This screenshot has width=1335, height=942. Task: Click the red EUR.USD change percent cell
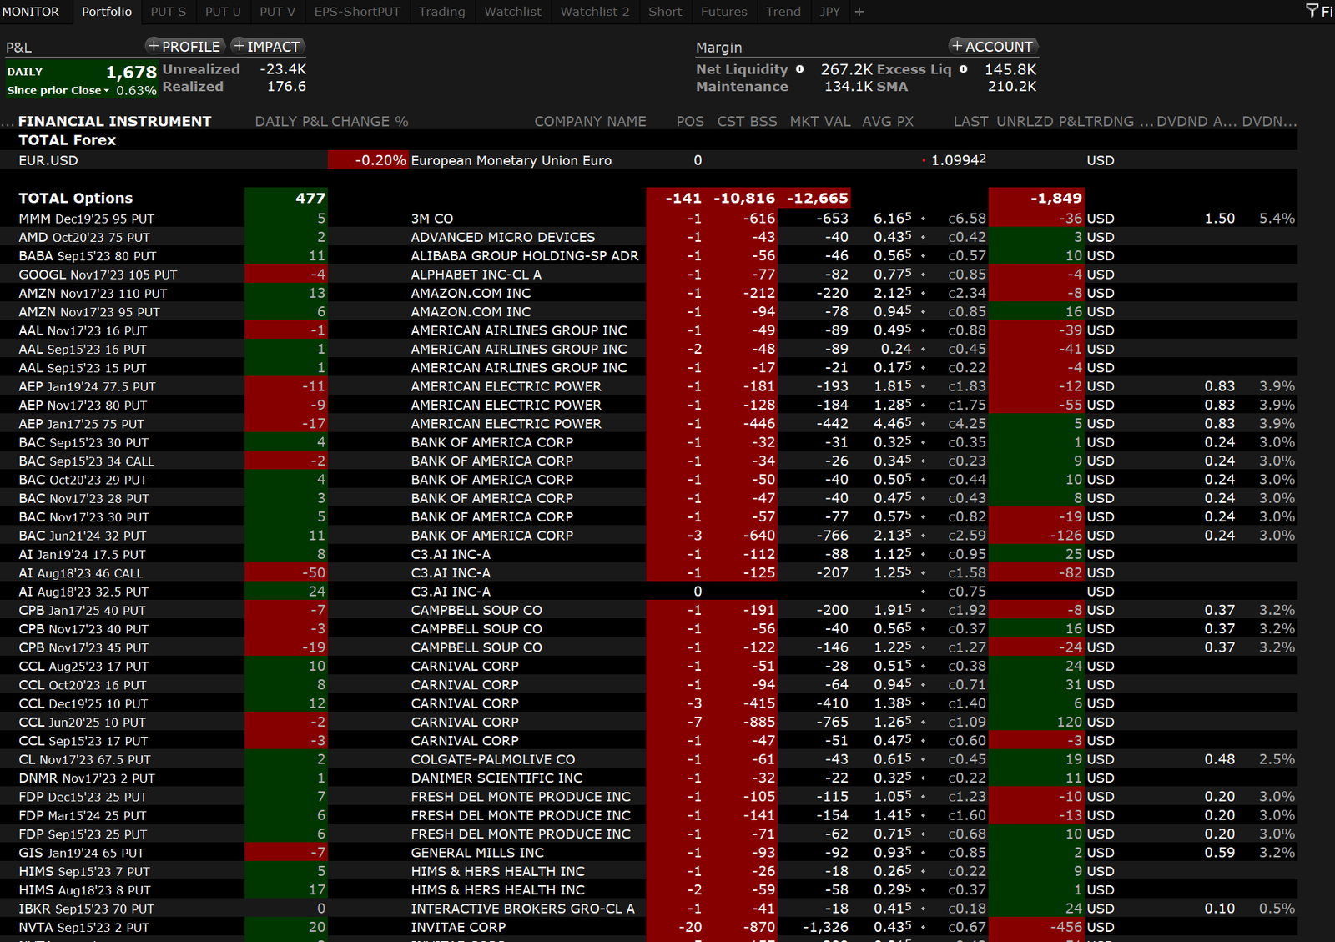[368, 160]
